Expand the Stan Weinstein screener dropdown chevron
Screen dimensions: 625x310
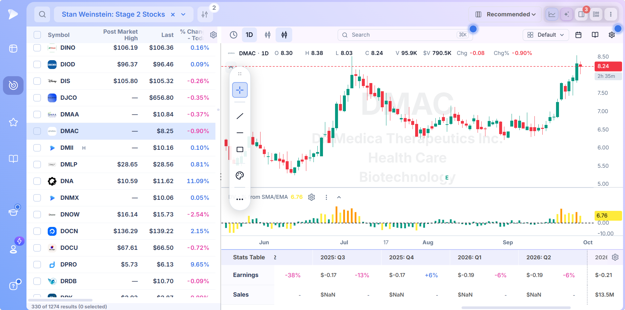click(x=183, y=14)
